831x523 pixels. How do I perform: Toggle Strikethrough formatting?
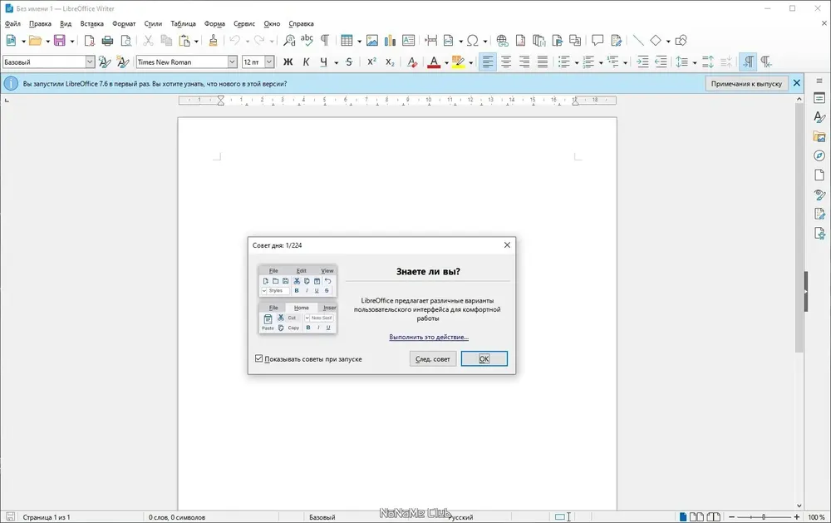(x=349, y=62)
